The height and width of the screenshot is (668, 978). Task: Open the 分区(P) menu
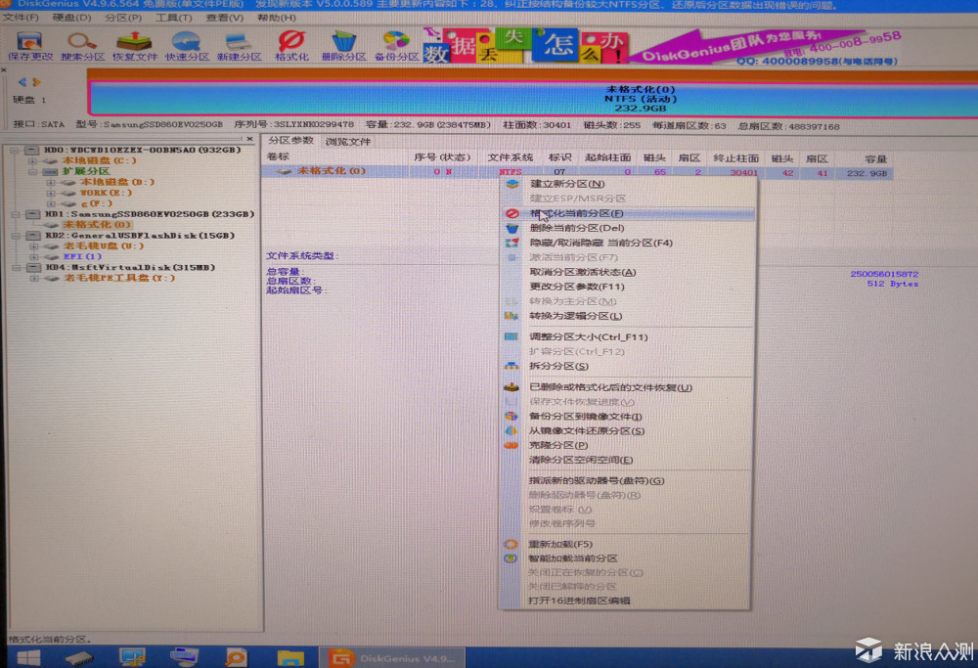tap(123, 18)
